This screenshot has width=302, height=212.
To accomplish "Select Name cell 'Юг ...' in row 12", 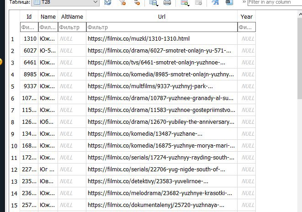I will pos(48,170).
